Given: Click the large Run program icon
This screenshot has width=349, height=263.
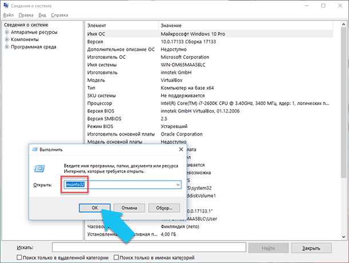Looking at the screenshot, I should pos(39,169).
